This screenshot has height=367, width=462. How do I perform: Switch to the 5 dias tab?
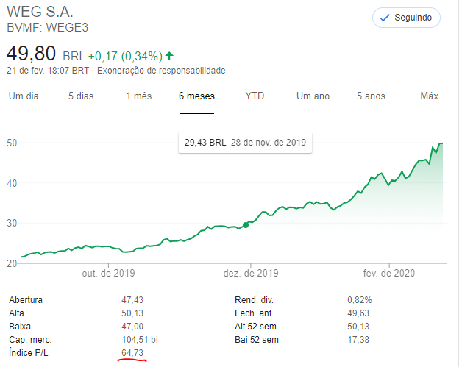click(81, 96)
